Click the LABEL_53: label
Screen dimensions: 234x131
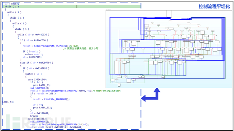click(8, 102)
